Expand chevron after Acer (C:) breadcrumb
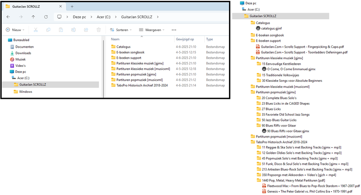This screenshot has width=361, height=195. pyautogui.click(x=116, y=17)
